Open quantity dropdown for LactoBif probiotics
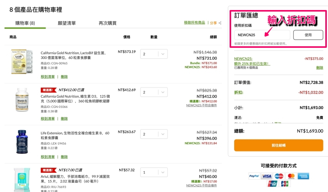Viewport: 328px width, 192px height. point(154,54)
